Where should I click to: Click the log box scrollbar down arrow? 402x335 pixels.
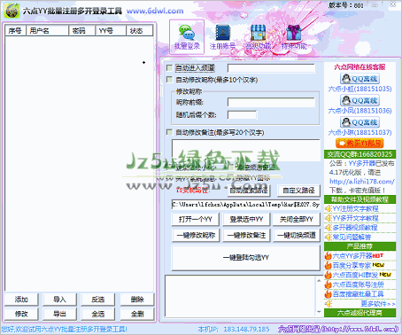[319, 311]
